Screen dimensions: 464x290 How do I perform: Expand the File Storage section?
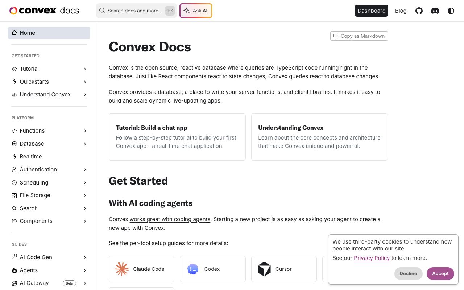(x=85, y=195)
